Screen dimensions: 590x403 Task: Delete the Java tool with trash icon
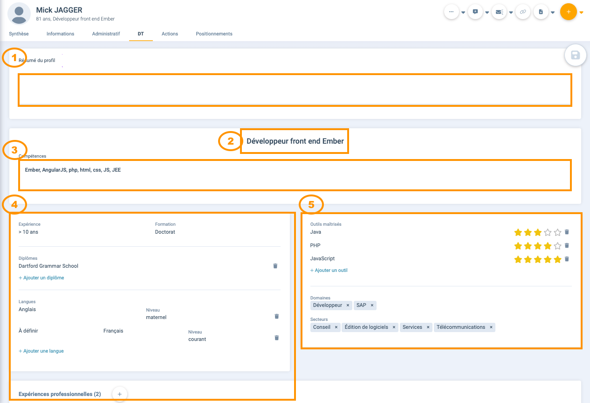tap(567, 232)
